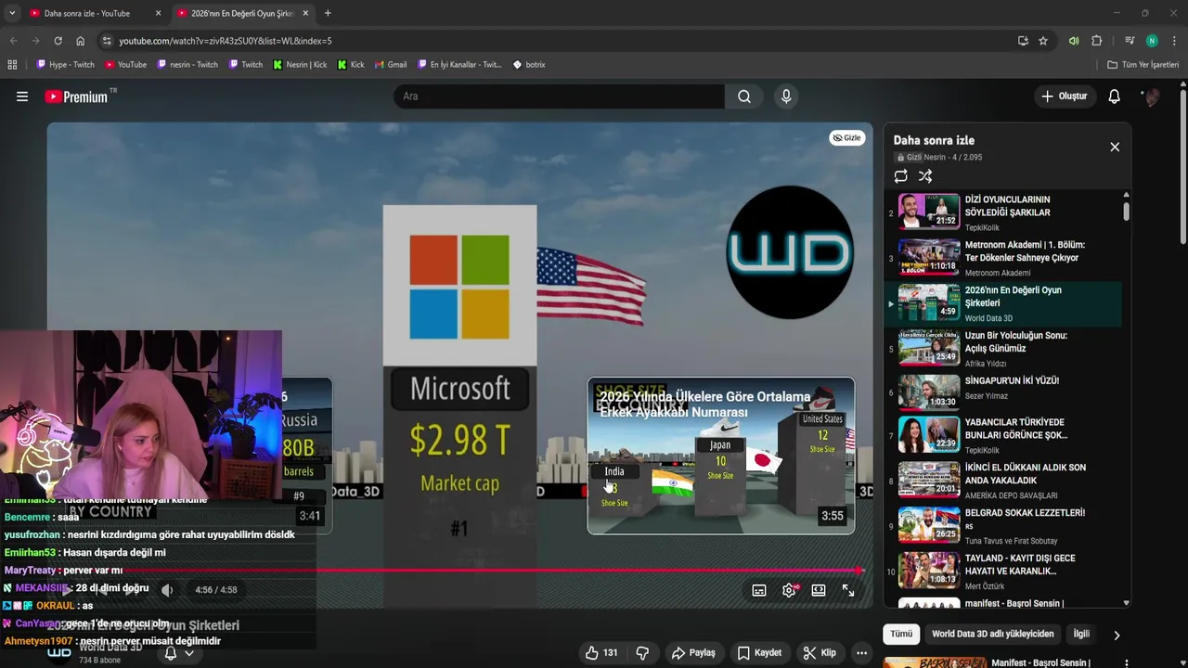Open the Gmail bookmark
This screenshot has height=668, width=1188.
(x=391, y=65)
